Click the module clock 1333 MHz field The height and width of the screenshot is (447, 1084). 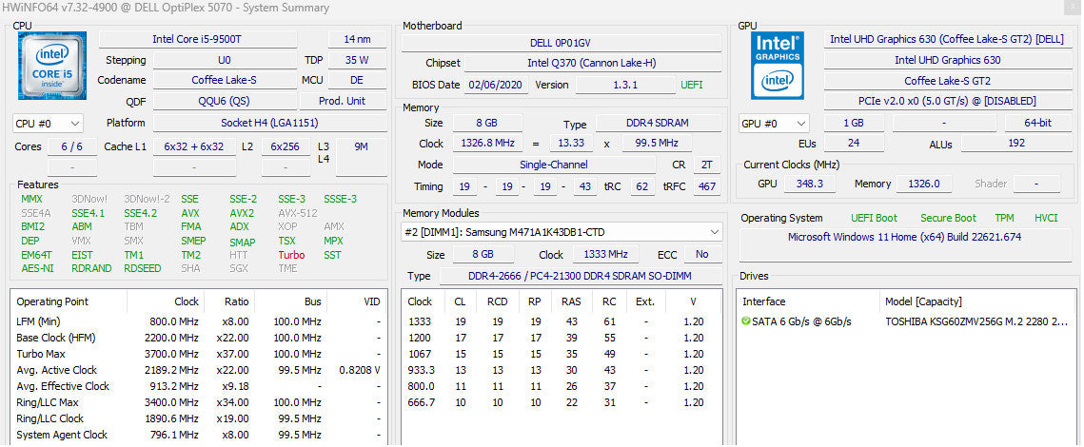[x=605, y=254]
